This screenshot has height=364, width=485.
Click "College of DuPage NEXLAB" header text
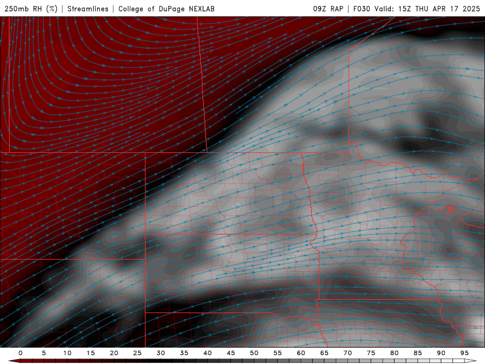coord(166,8)
